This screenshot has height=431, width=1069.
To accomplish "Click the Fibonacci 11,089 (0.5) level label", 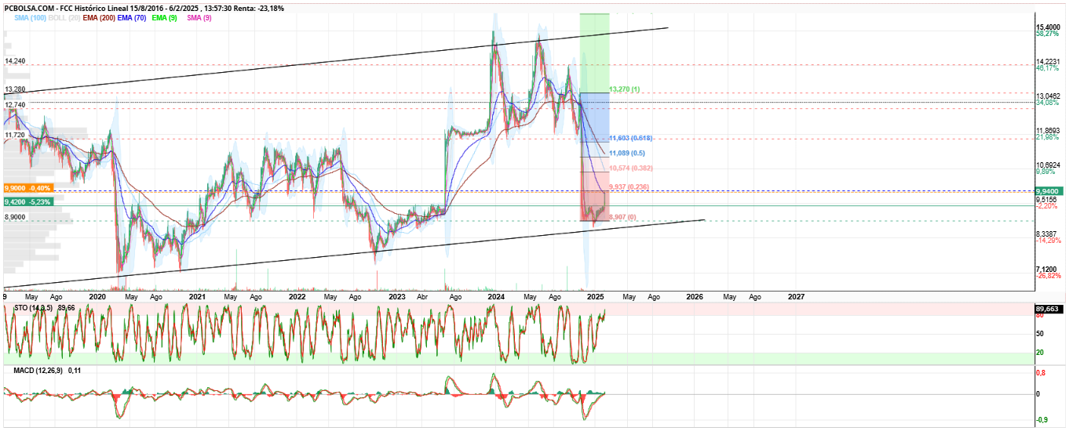I will click(x=627, y=153).
